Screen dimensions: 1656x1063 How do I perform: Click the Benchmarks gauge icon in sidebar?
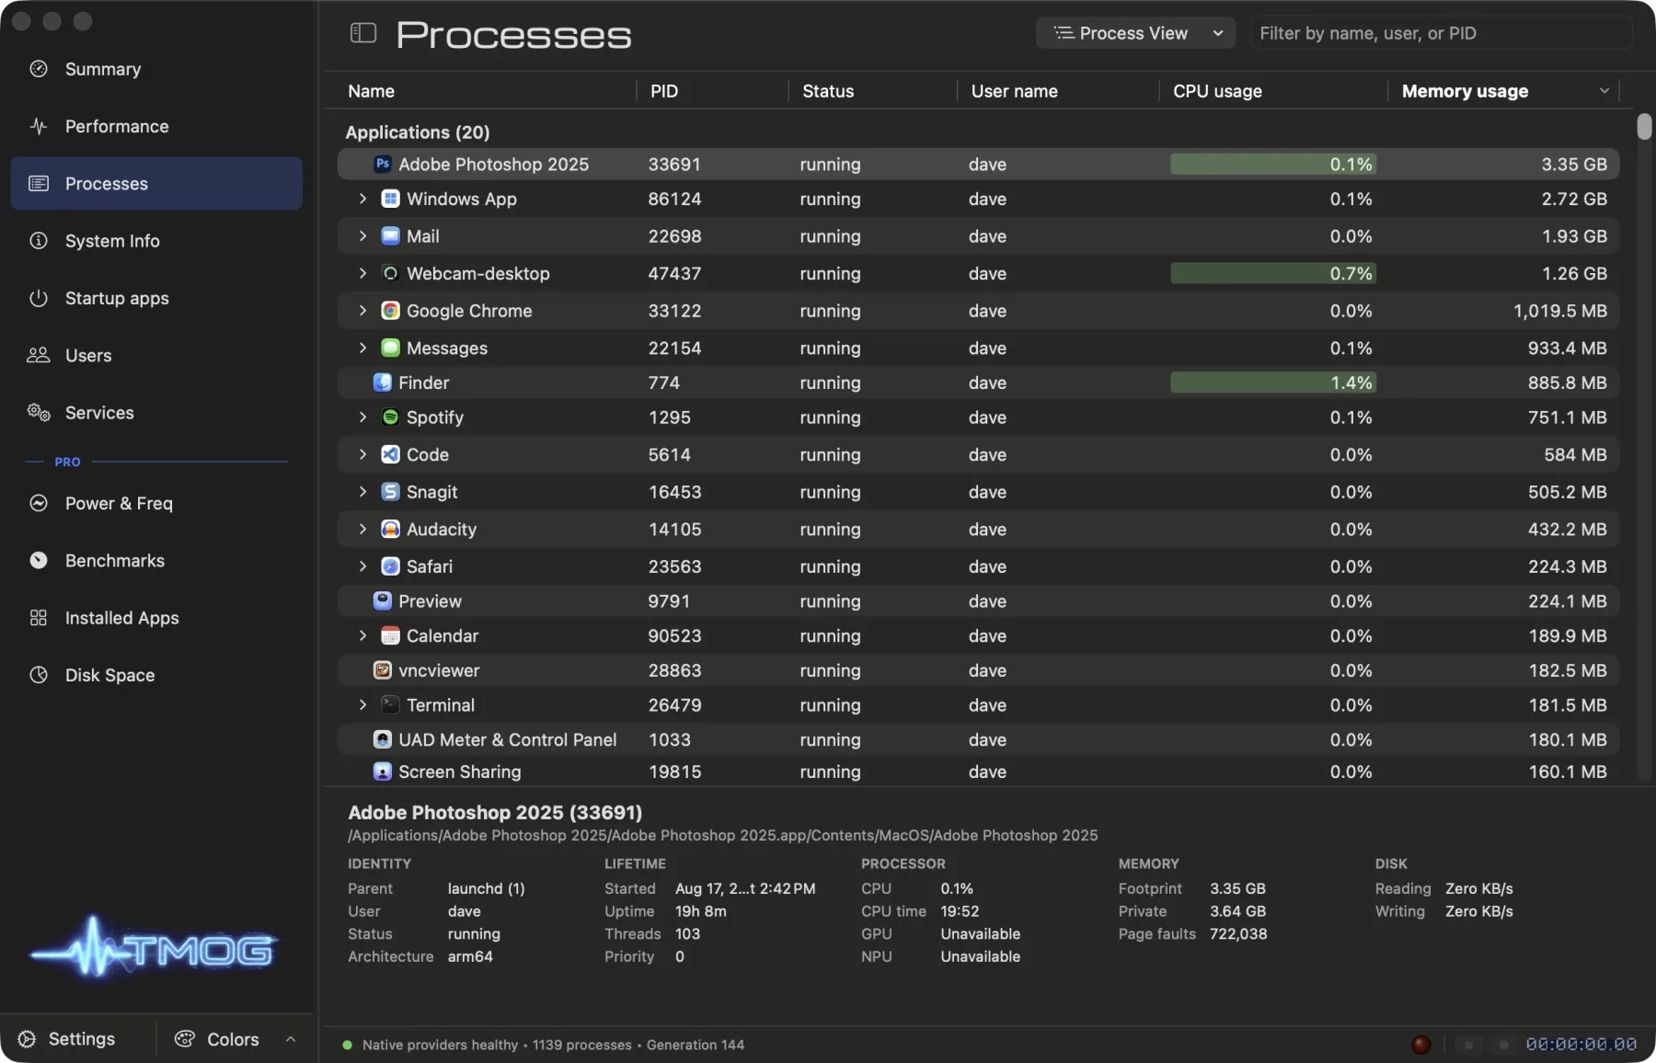coord(39,560)
